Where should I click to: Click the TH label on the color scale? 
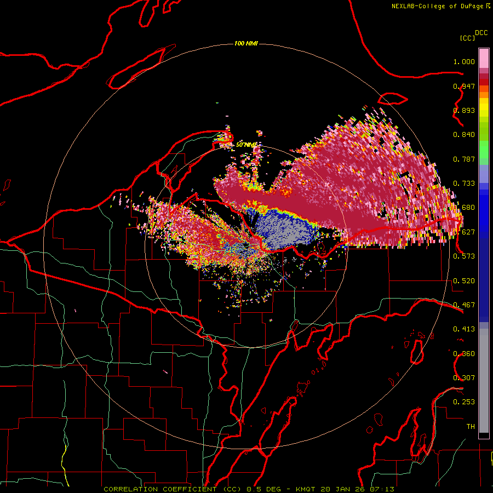471,427
